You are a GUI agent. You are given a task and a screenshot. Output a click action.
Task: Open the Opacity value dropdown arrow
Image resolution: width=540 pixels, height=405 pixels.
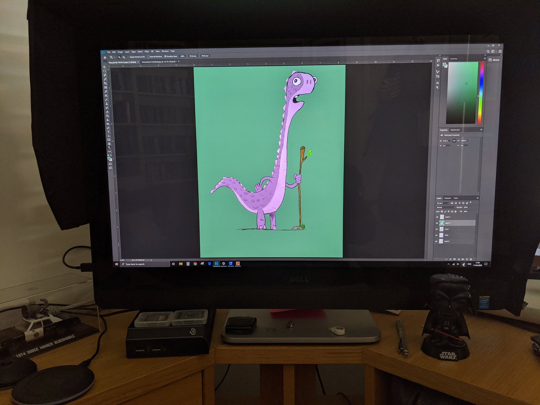point(470,207)
